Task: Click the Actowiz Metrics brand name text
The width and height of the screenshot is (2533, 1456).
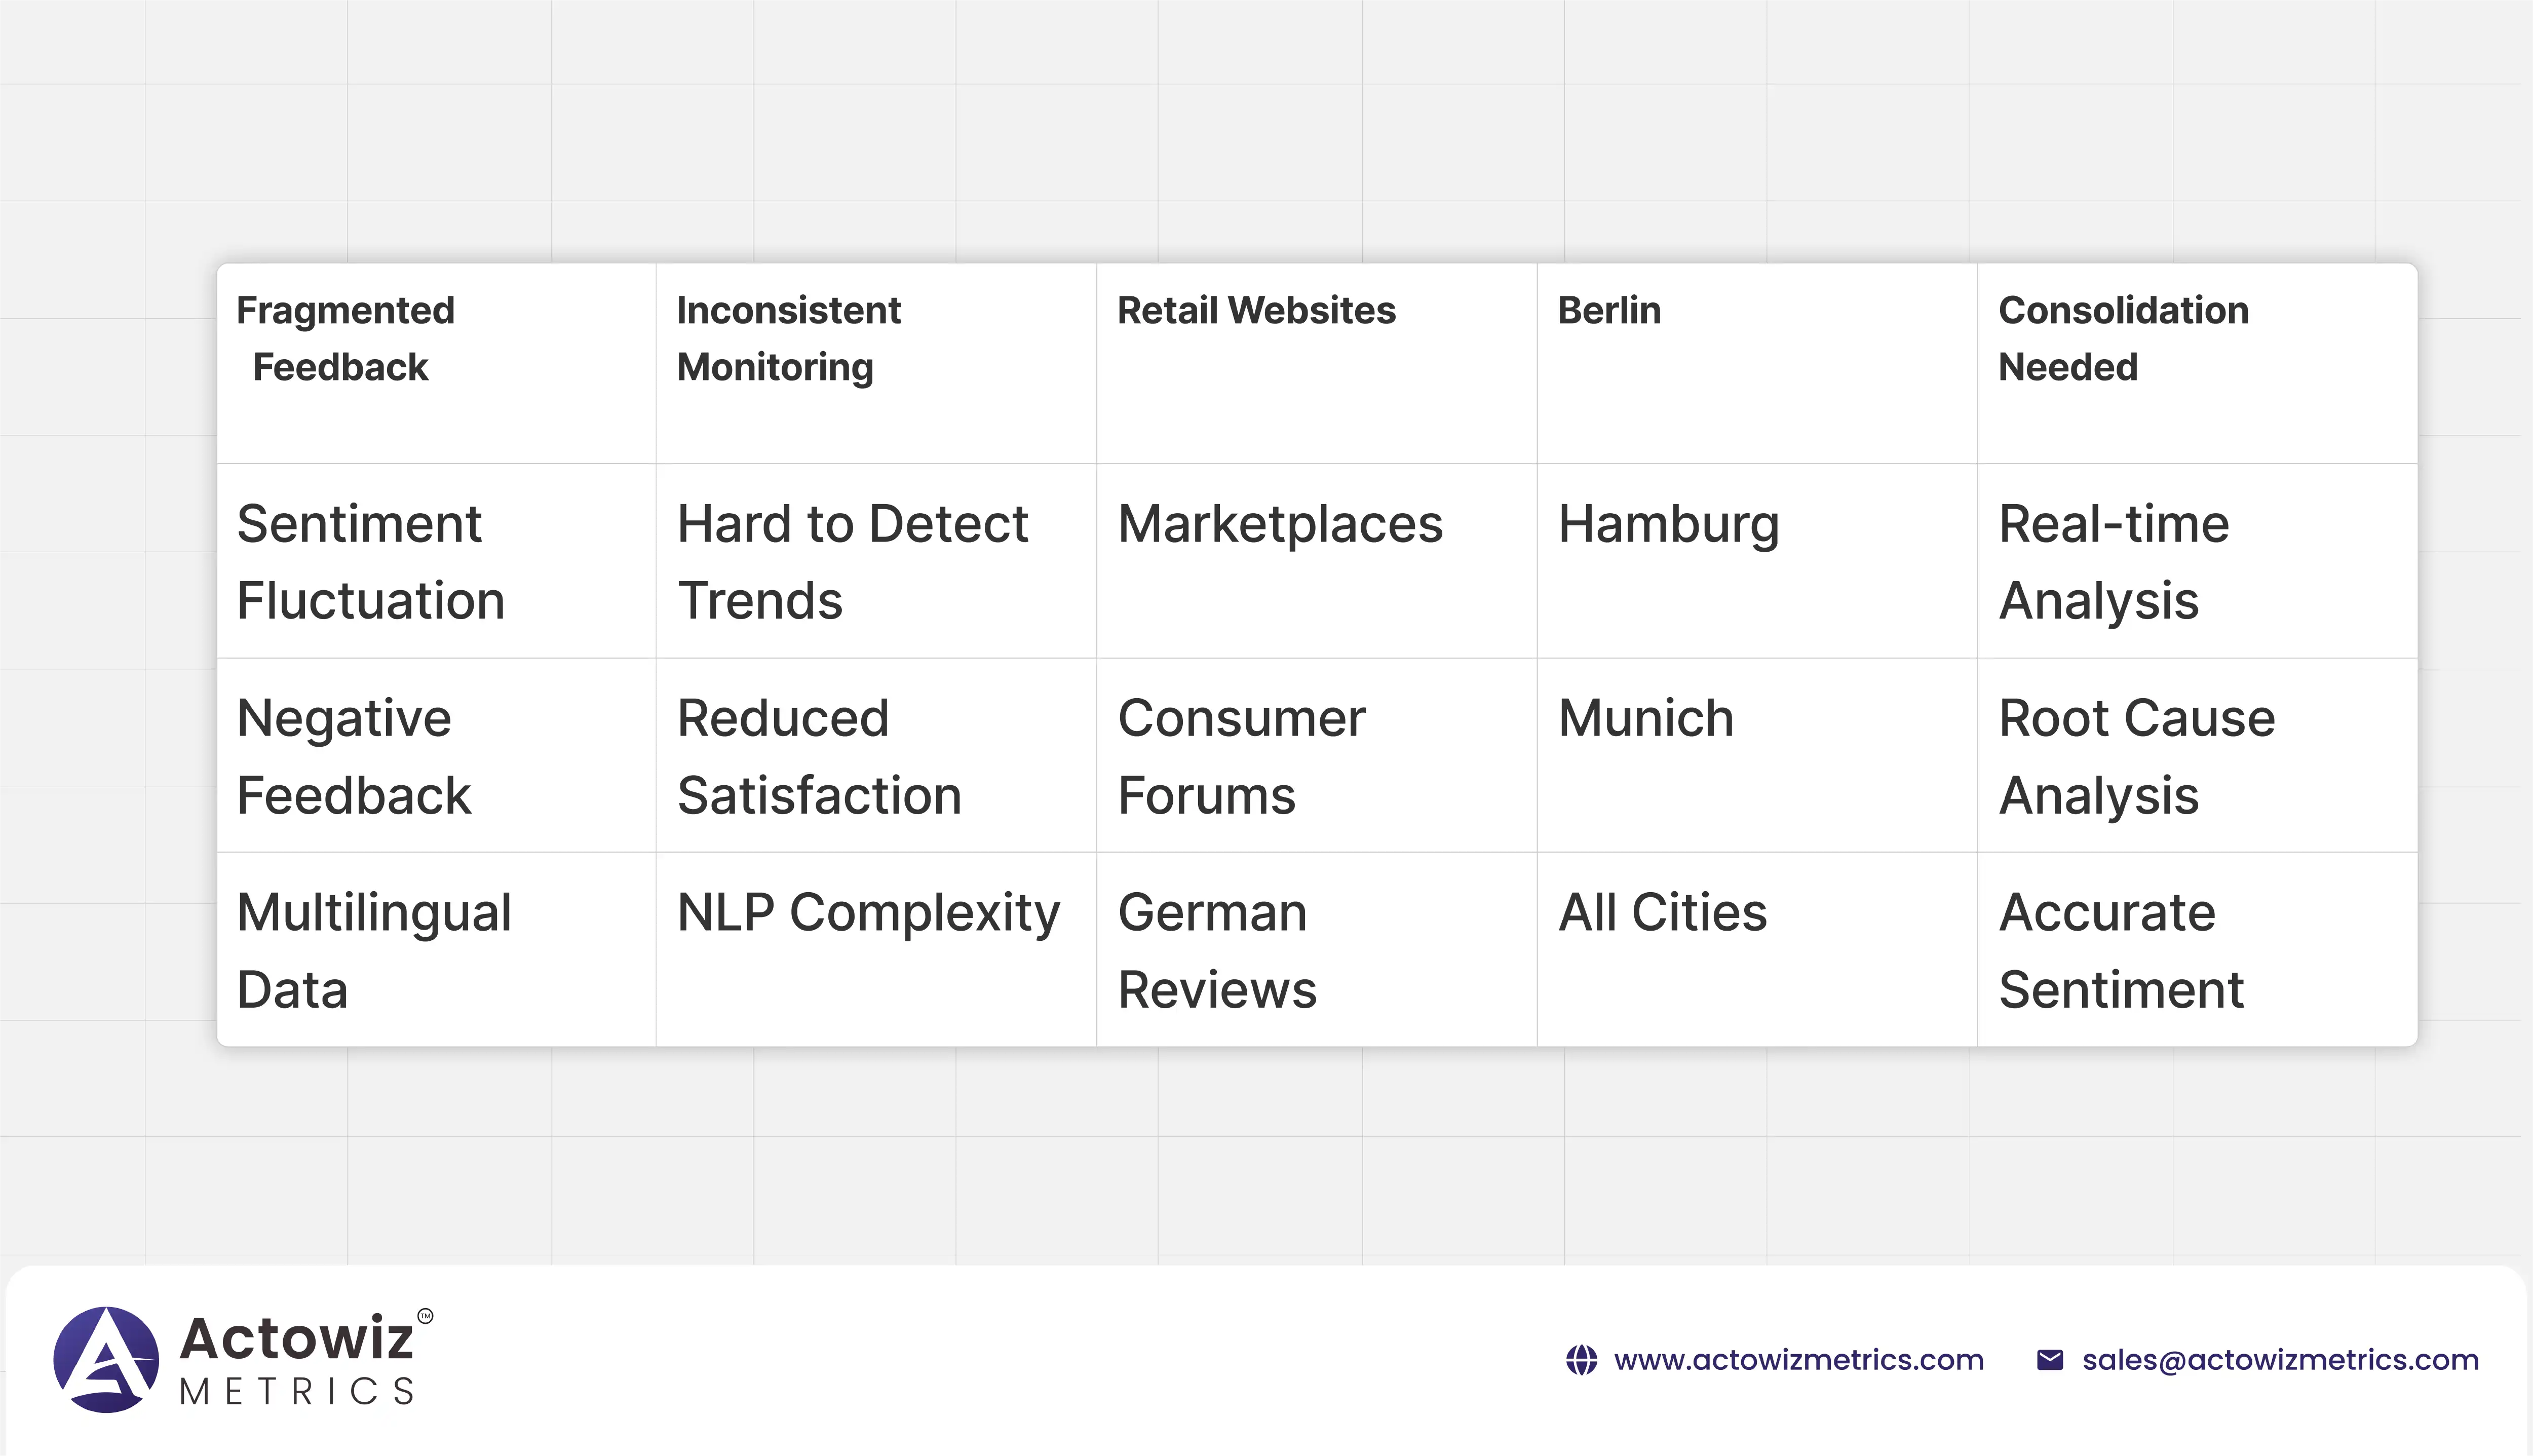Action: 297,1360
